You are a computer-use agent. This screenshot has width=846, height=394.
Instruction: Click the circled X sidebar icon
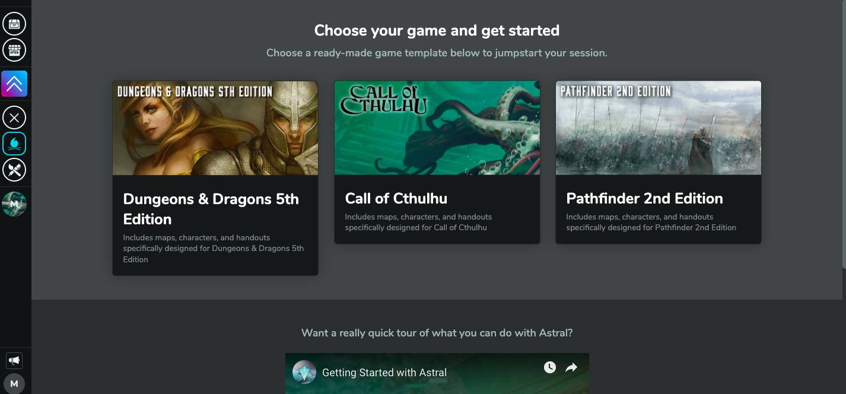[x=14, y=117]
